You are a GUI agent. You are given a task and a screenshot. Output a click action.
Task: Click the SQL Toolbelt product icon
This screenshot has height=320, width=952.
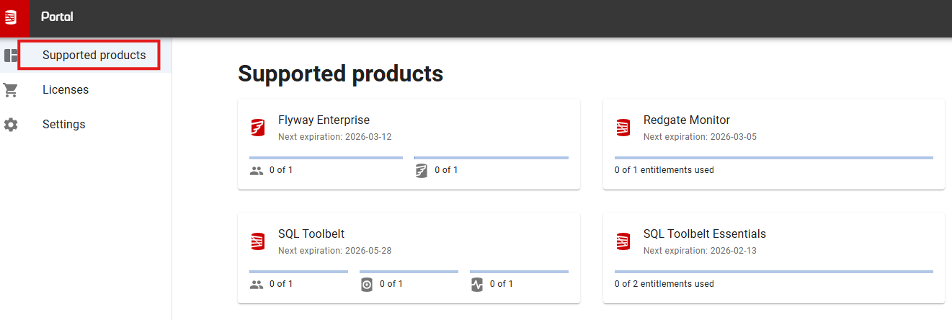click(x=258, y=241)
